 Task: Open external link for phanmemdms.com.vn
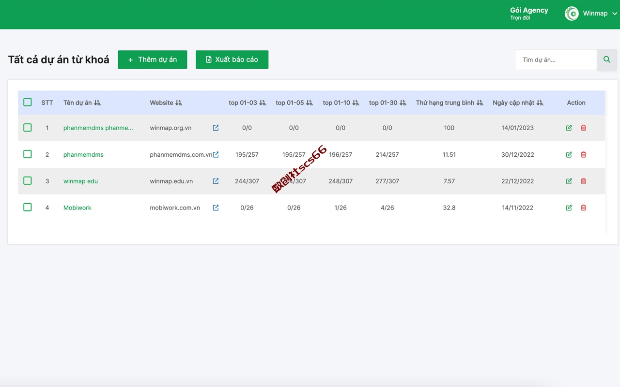tap(216, 154)
